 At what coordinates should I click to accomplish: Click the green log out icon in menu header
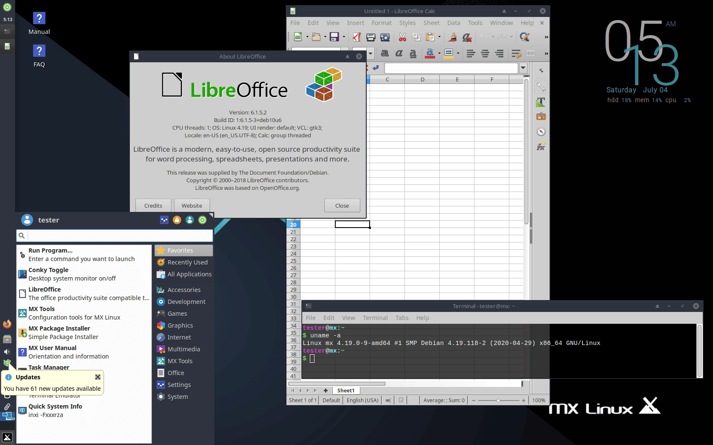202,220
